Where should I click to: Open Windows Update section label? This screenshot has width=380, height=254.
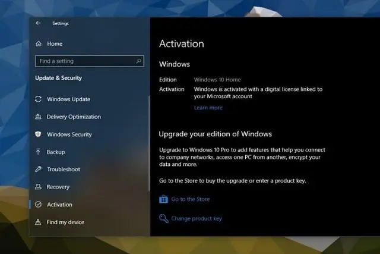tap(69, 99)
